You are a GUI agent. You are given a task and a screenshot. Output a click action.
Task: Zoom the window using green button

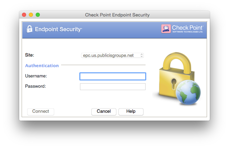tap(38, 15)
